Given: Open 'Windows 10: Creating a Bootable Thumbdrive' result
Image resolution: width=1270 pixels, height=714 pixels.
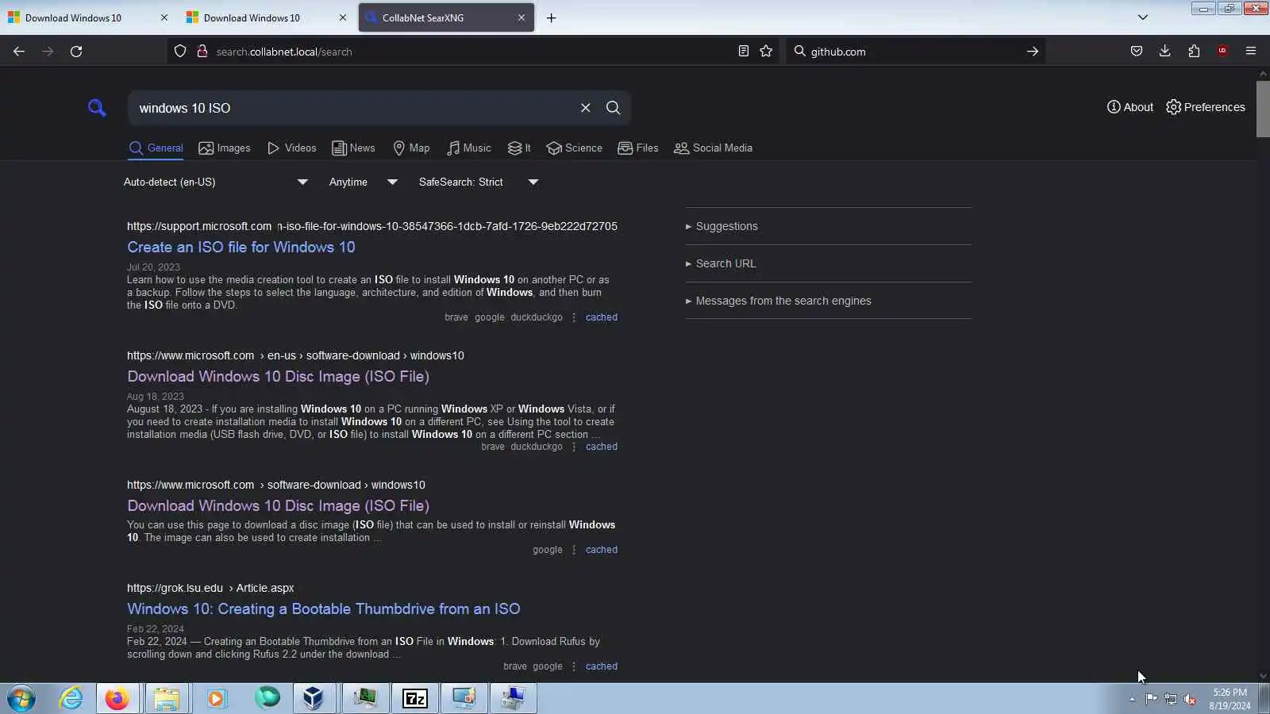Looking at the screenshot, I should (324, 609).
